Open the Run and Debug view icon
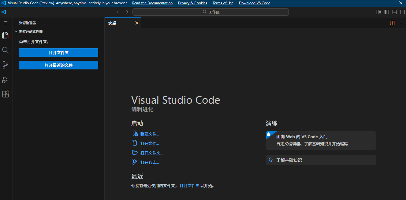This screenshot has width=406, height=200. pos(5,80)
